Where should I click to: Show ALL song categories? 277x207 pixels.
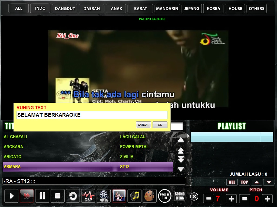19,8
